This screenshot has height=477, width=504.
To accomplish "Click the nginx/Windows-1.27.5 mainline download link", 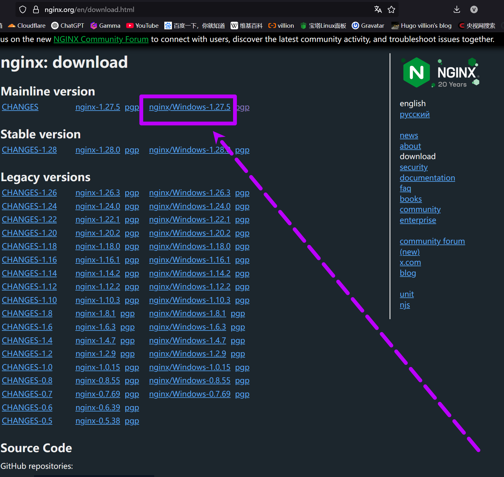I will coord(190,107).
